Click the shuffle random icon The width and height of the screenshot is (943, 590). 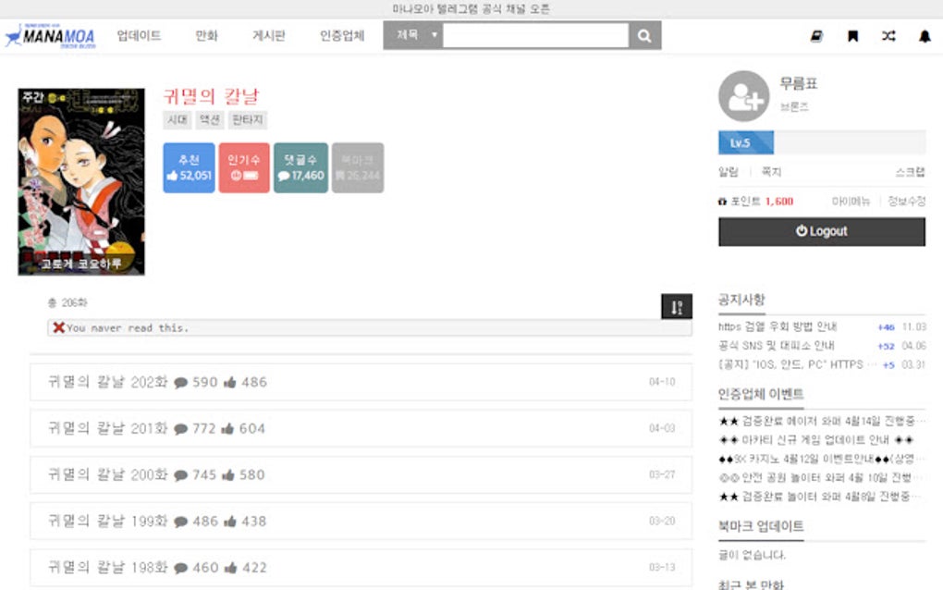888,36
